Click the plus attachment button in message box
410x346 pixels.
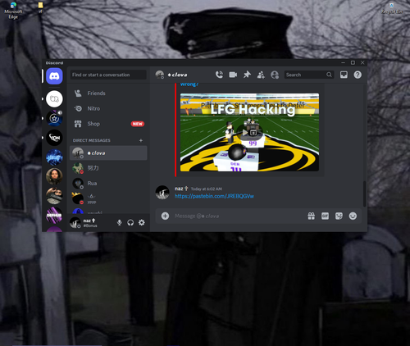[x=165, y=216]
